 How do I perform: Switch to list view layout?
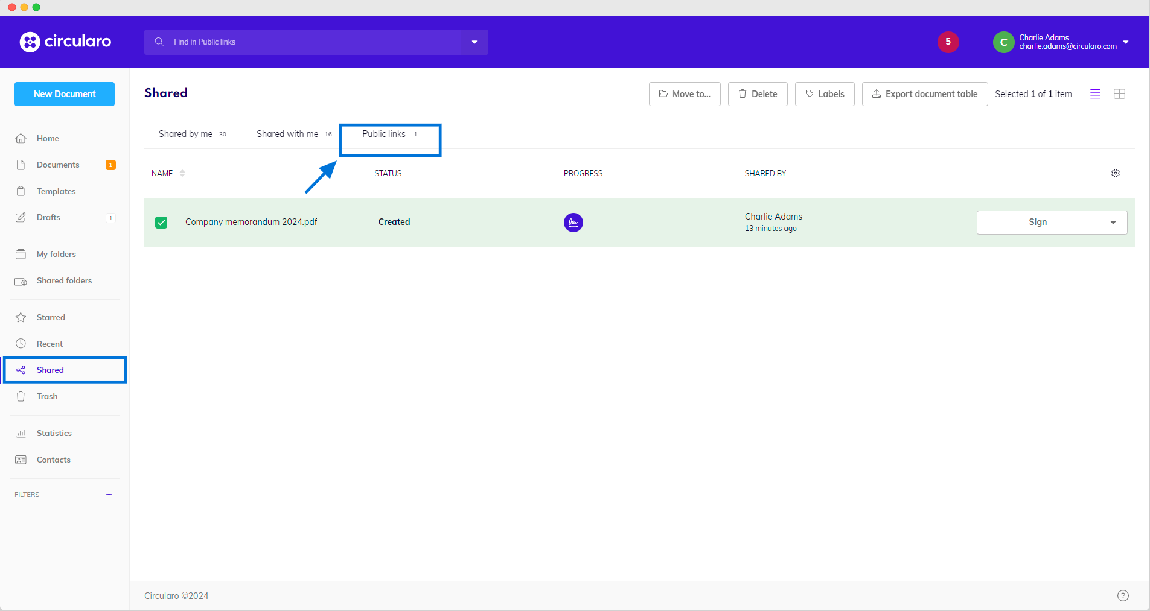1095,94
